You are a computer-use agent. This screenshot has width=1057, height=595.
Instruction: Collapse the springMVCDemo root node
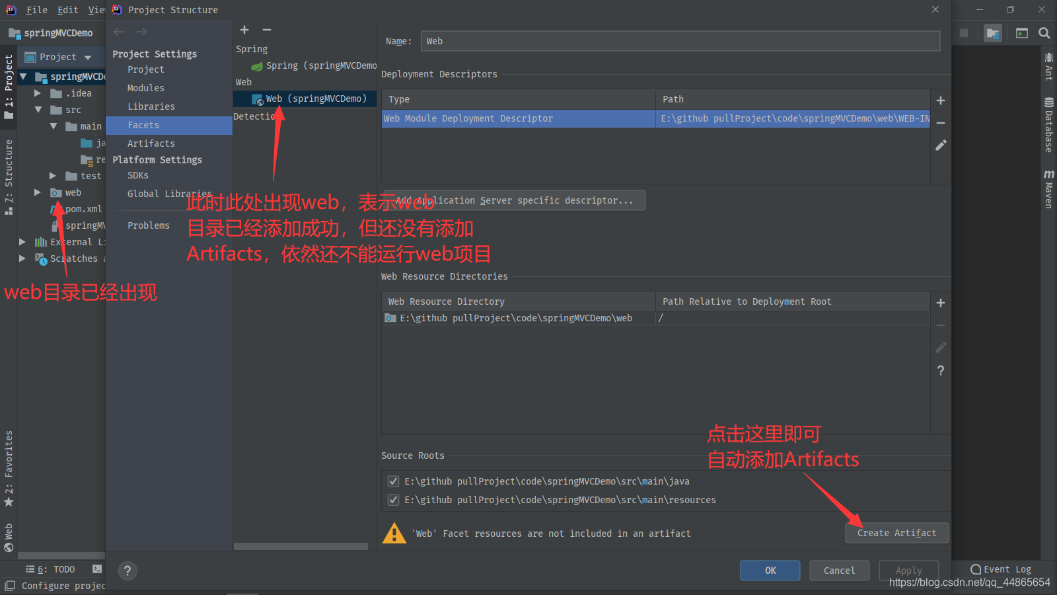tap(23, 77)
